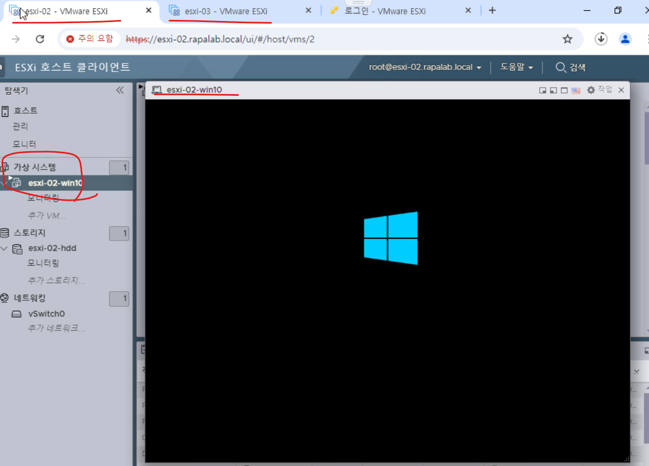Click inside the Windows boot console screen

coord(387,280)
